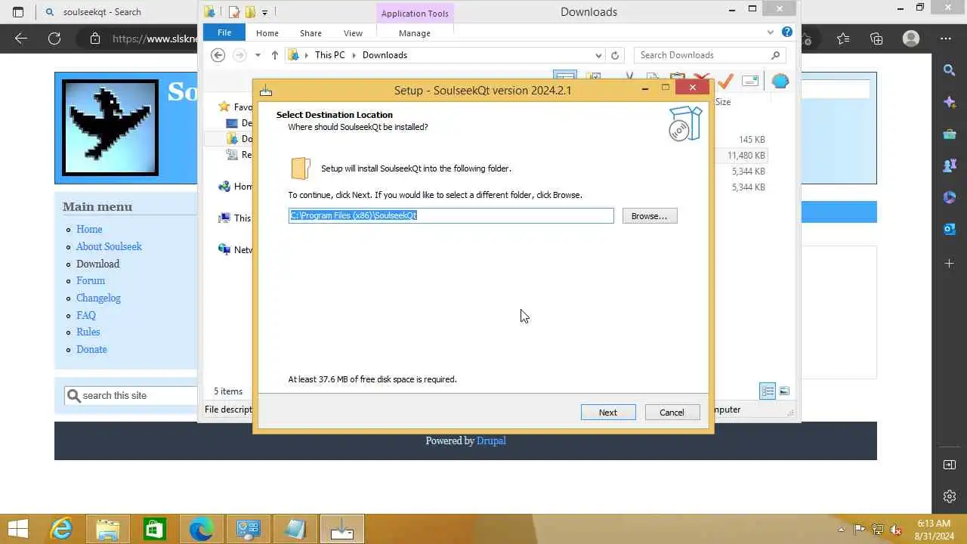The image size is (967, 544).
Task: Click the Explorer up one level arrow
Action: [275, 55]
